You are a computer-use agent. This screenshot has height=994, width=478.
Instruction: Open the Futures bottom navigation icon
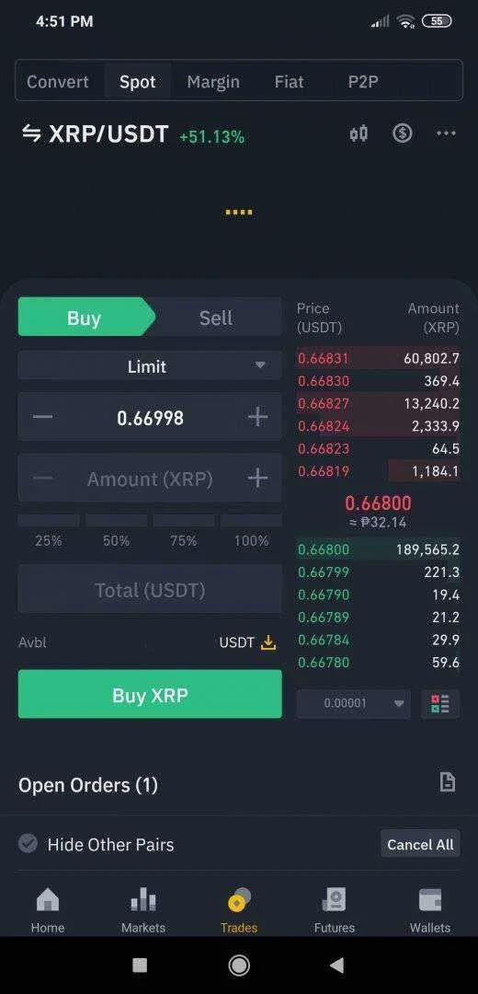click(x=334, y=900)
